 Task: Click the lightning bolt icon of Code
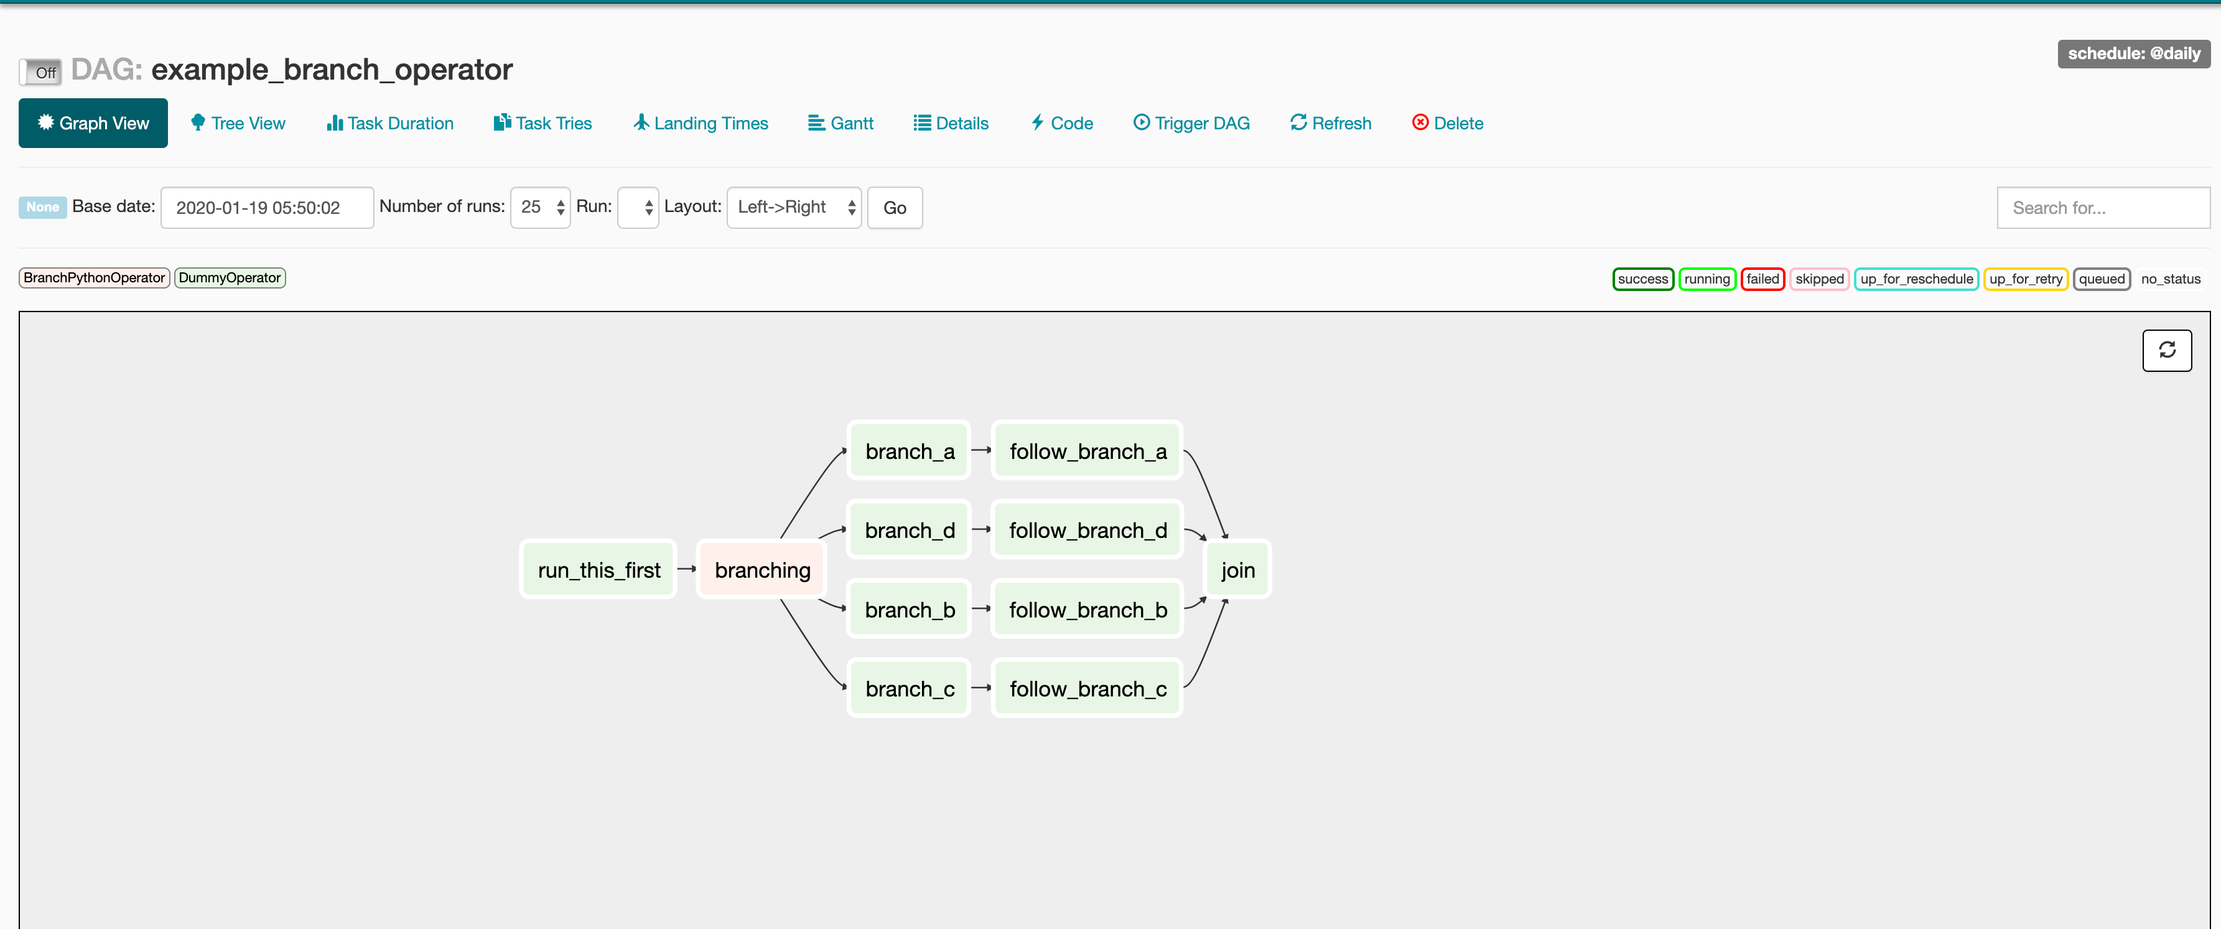[x=1037, y=122]
